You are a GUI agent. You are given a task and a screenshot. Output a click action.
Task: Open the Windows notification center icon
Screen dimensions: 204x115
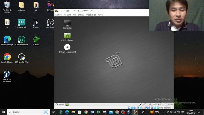pos(199,112)
